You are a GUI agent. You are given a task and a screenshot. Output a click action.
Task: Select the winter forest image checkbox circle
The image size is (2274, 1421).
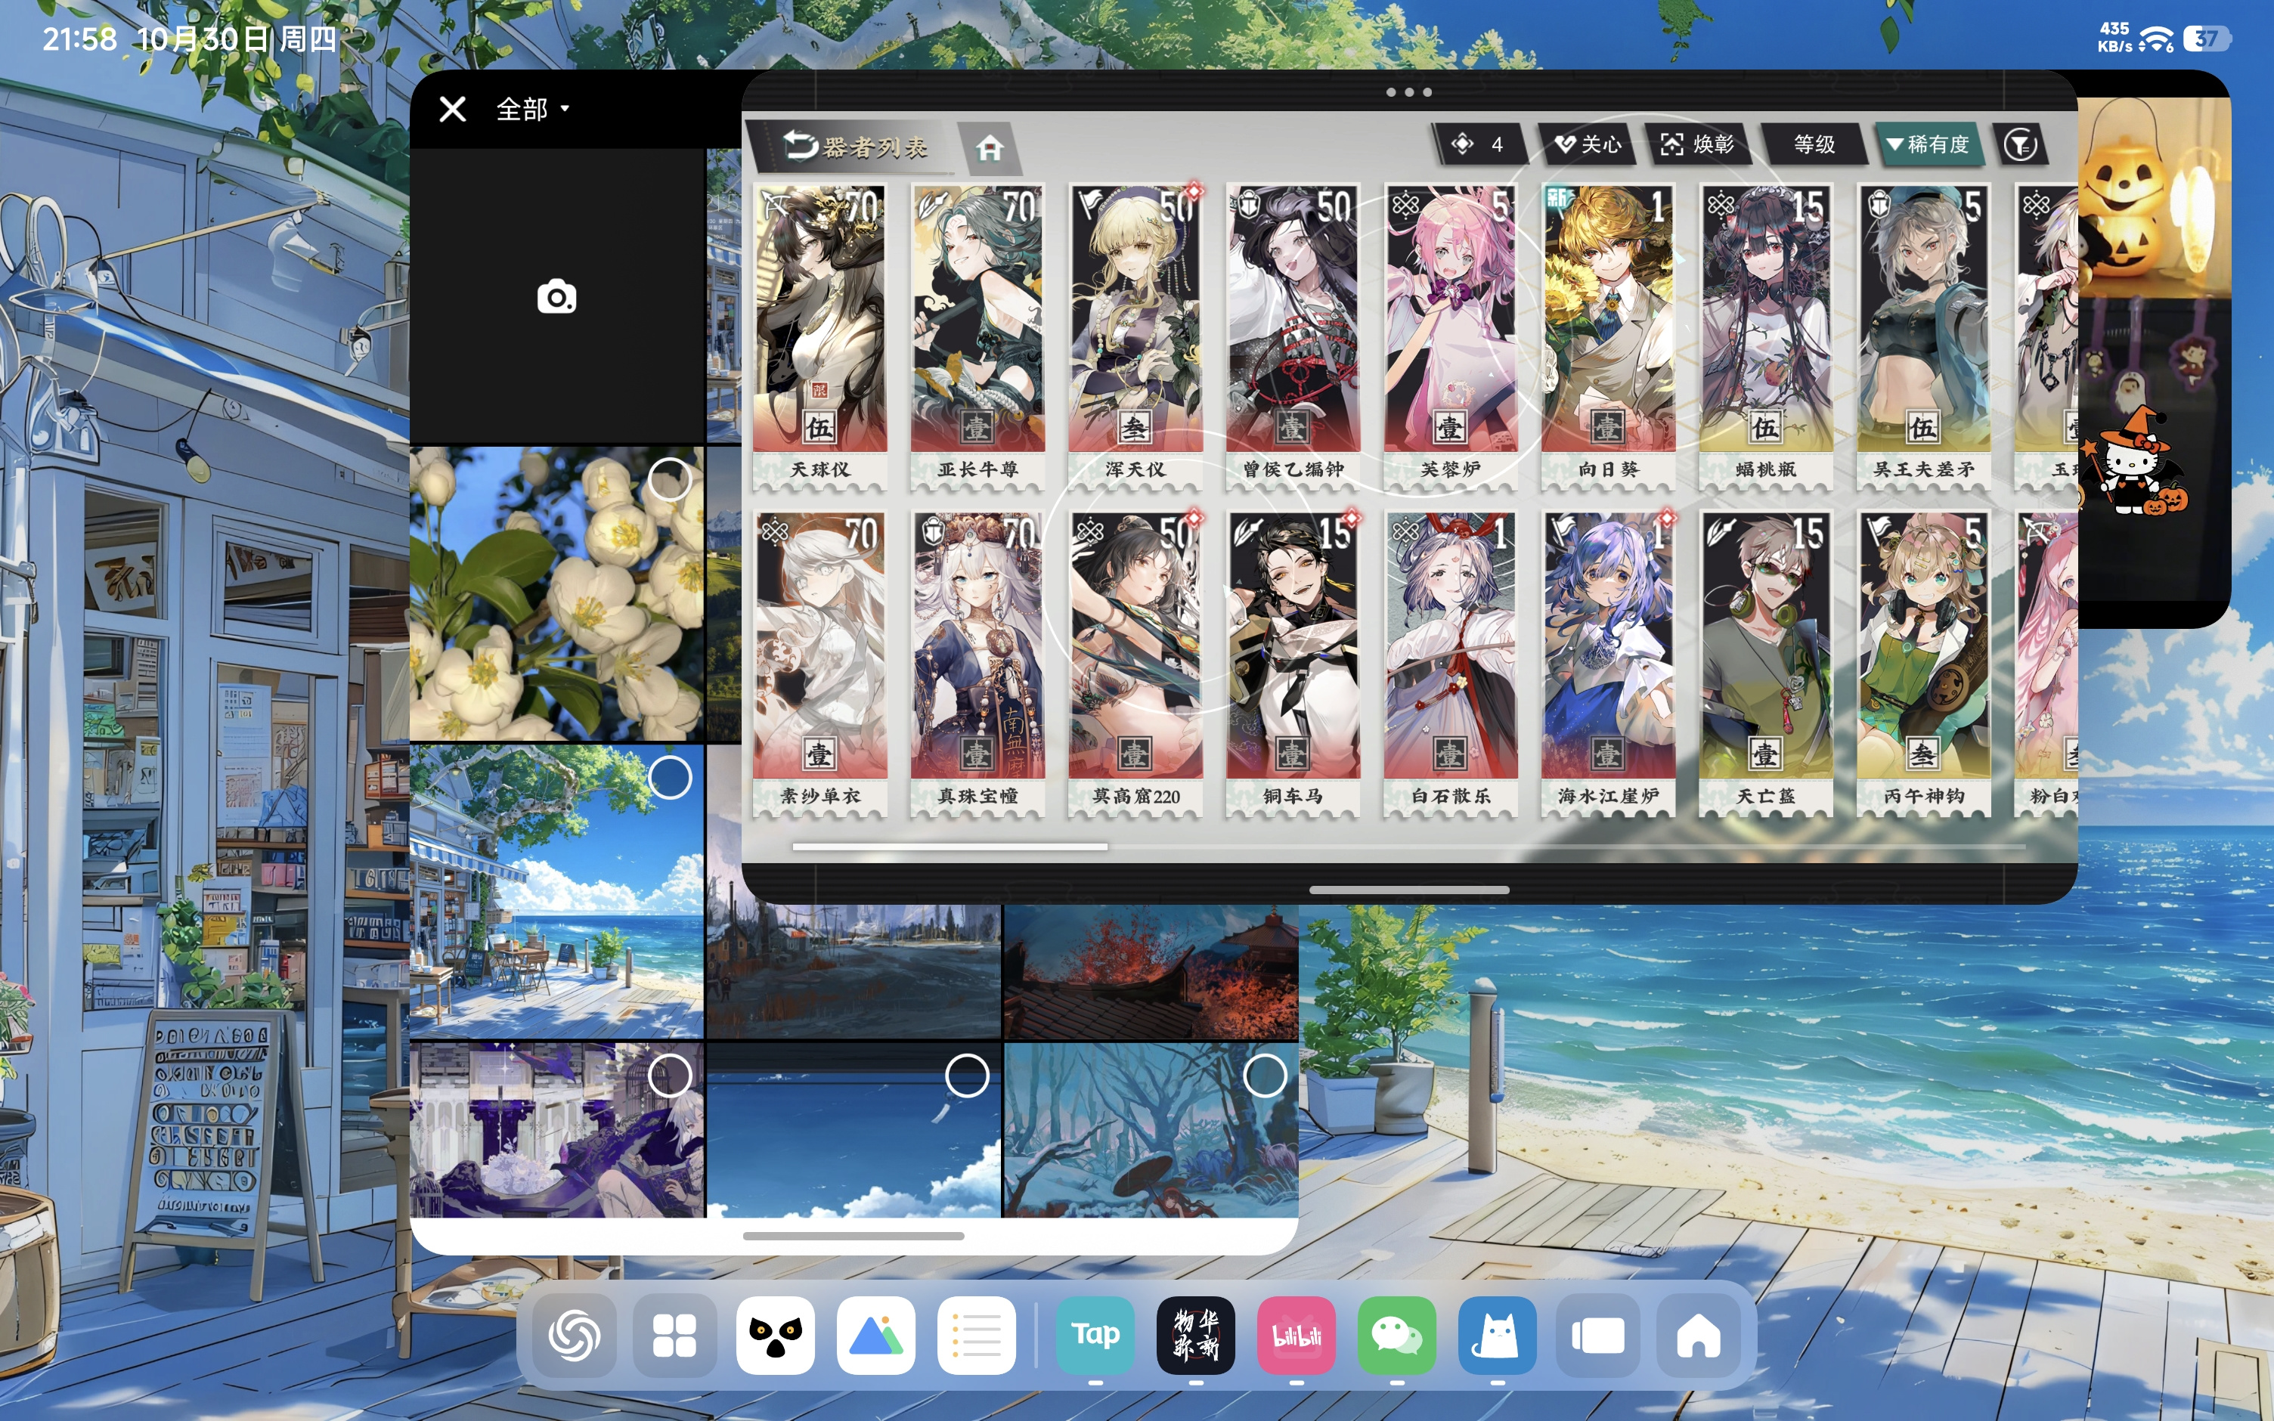pos(1265,1075)
